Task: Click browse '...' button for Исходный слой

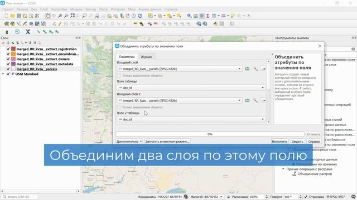Action: tap(263, 69)
